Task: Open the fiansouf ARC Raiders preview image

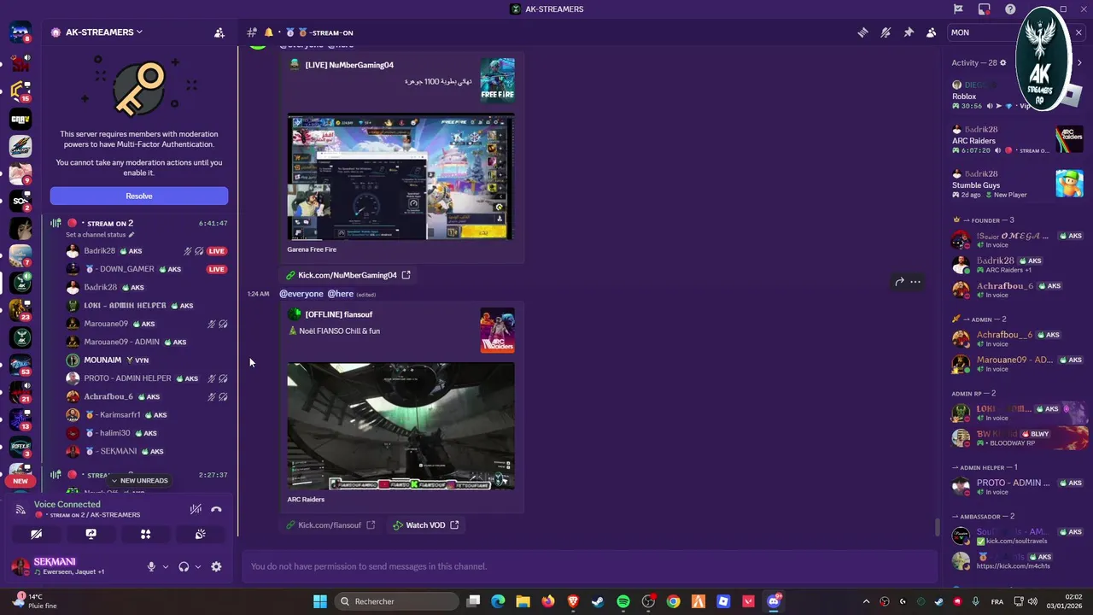Action: point(400,426)
